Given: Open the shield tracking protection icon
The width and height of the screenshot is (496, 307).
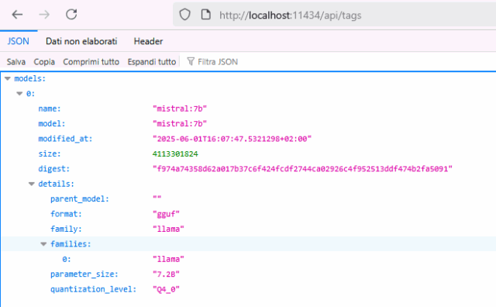Looking at the screenshot, I should pyautogui.click(x=184, y=15).
